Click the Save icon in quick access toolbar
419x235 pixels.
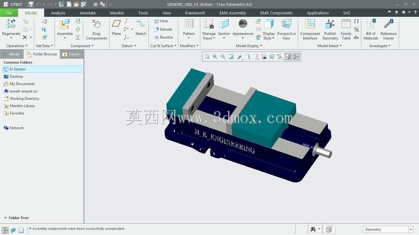coord(31,4)
